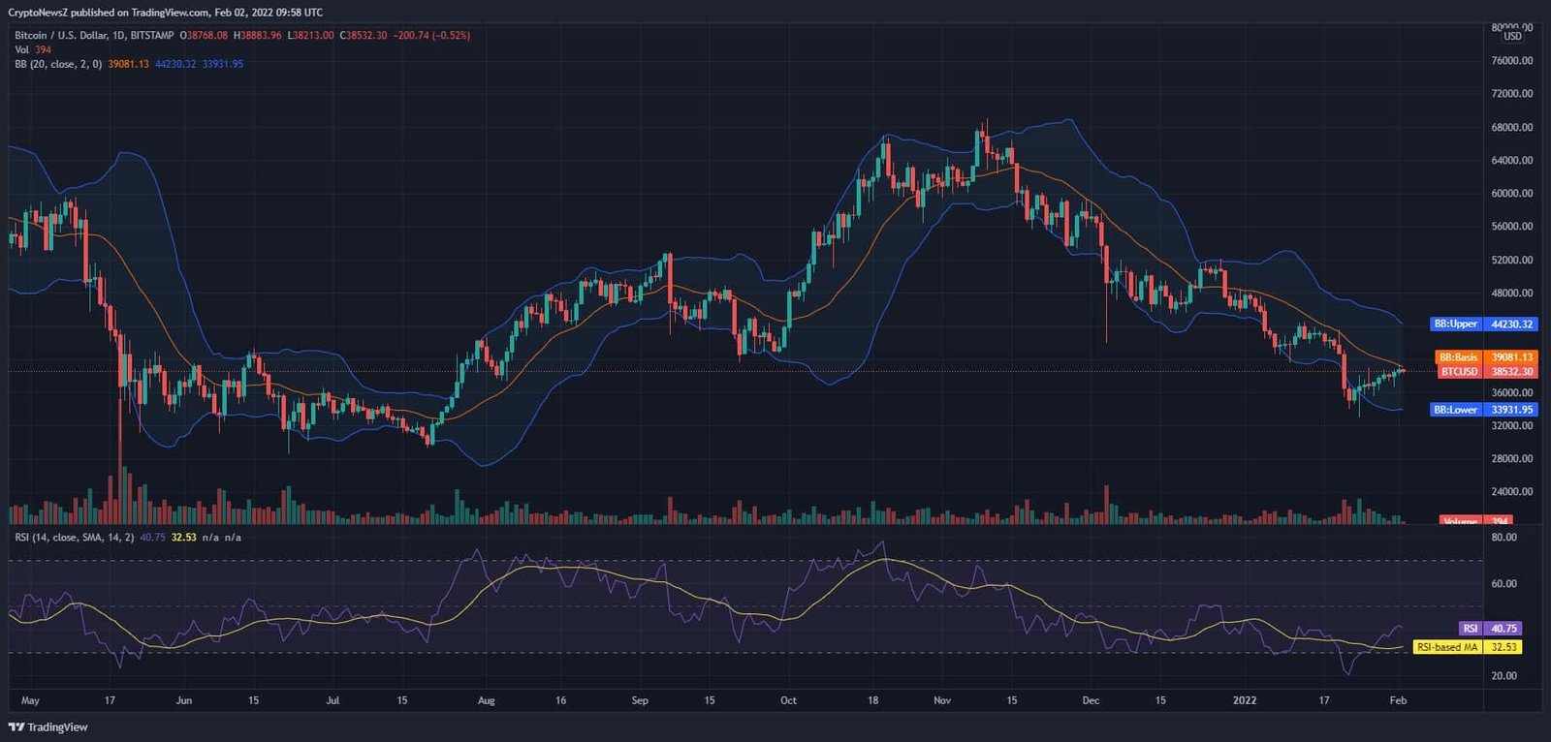1551x742 pixels.
Task: Click the Feb label on time axis
Action: (x=1398, y=700)
